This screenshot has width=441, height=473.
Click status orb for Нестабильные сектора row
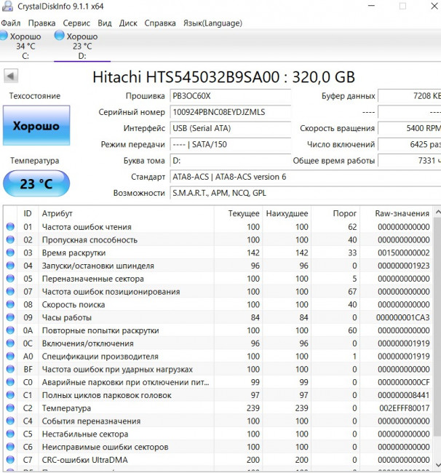coord(10,434)
